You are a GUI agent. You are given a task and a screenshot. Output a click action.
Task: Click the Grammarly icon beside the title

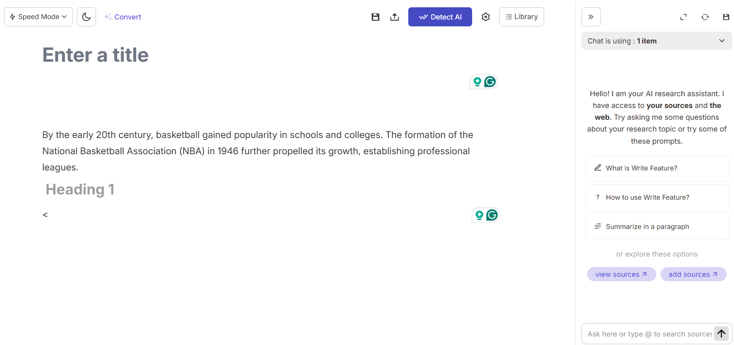click(x=490, y=82)
